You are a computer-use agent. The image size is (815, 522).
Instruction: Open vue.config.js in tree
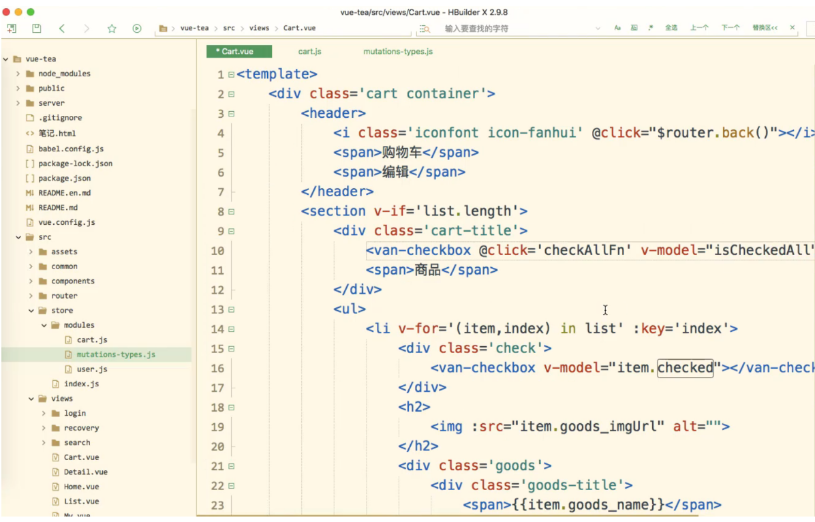(x=67, y=223)
